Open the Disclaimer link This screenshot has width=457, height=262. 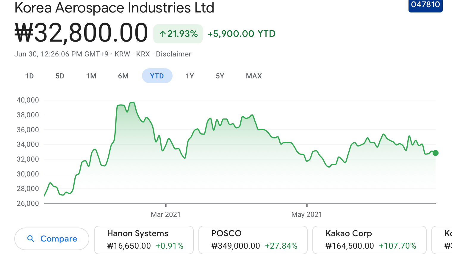[x=173, y=54]
